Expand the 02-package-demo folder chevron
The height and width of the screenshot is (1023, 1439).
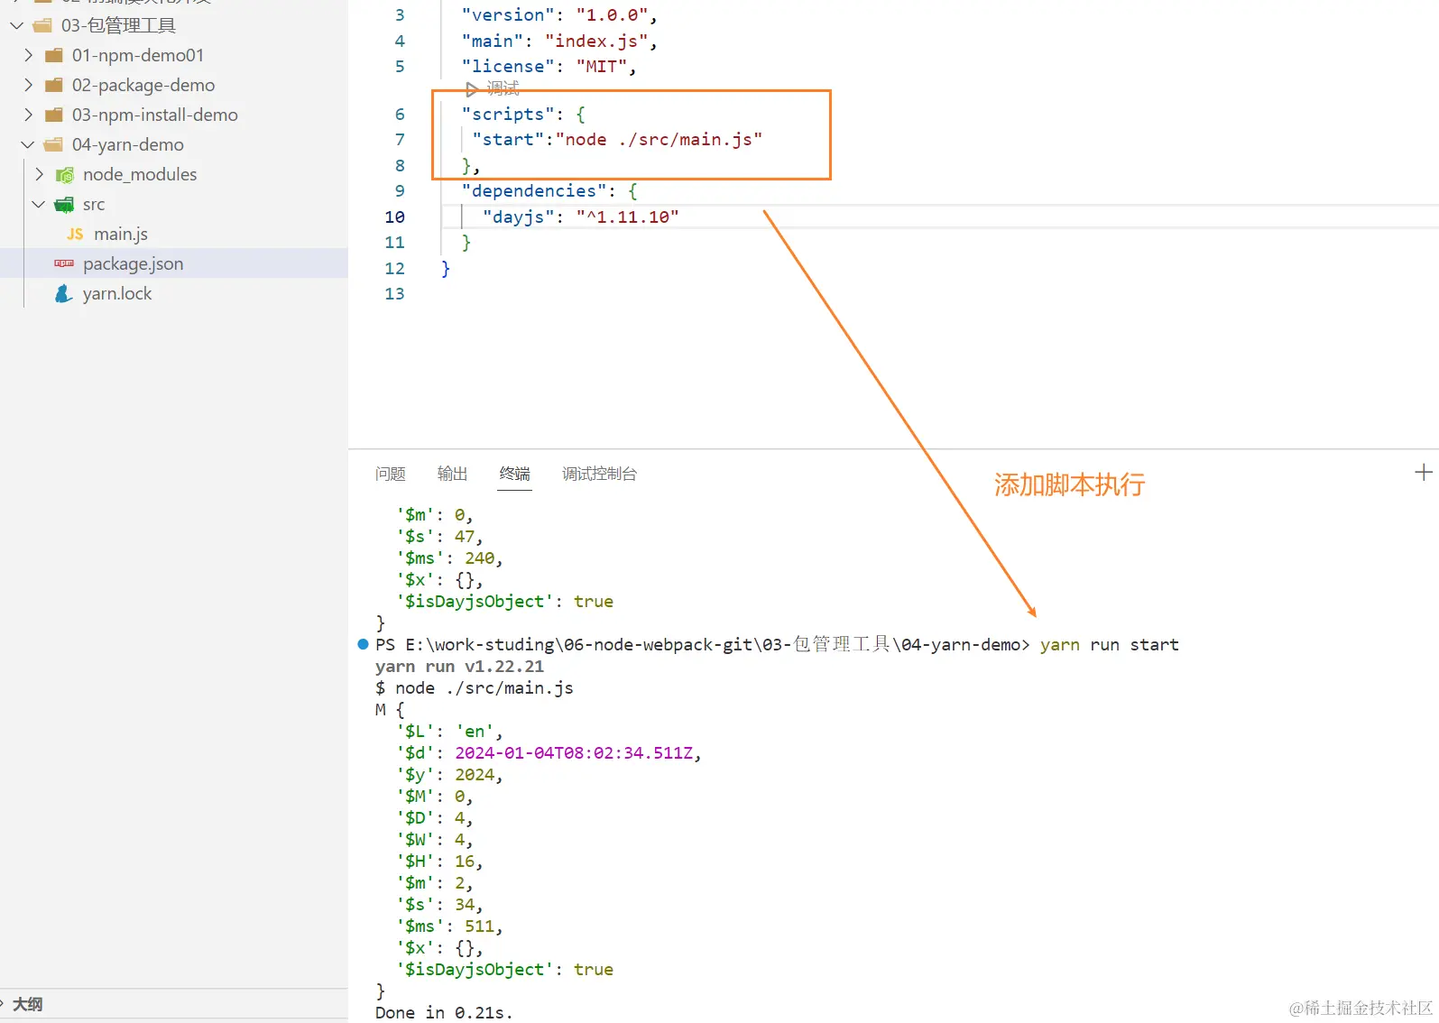(28, 85)
